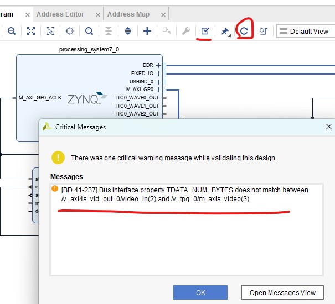This screenshot has height=304, width=335.
Task: Click the Zoom Fit icon
Action: (30, 32)
